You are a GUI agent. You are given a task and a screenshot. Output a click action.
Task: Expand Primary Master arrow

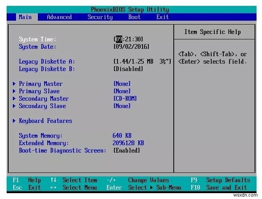point(14,84)
